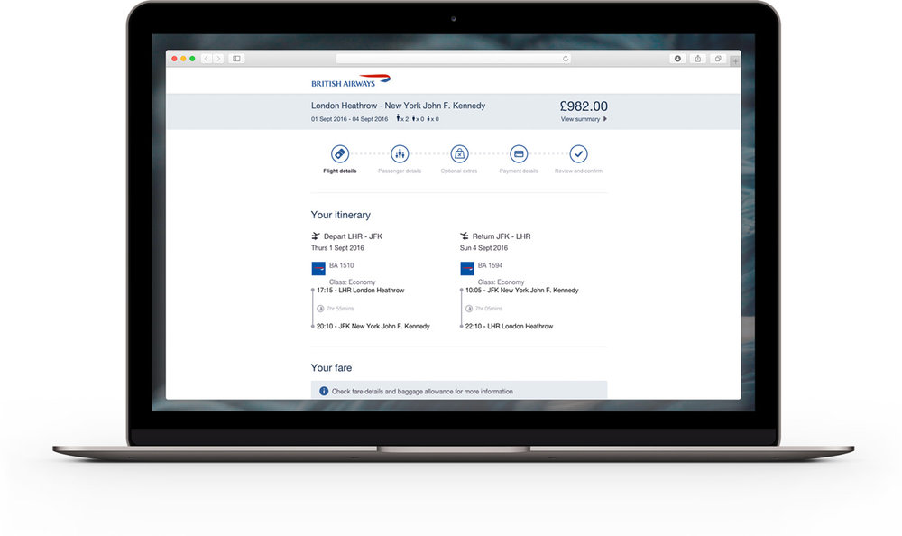Click the Passenger details label
This screenshot has width=902, height=536.
coord(400,171)
